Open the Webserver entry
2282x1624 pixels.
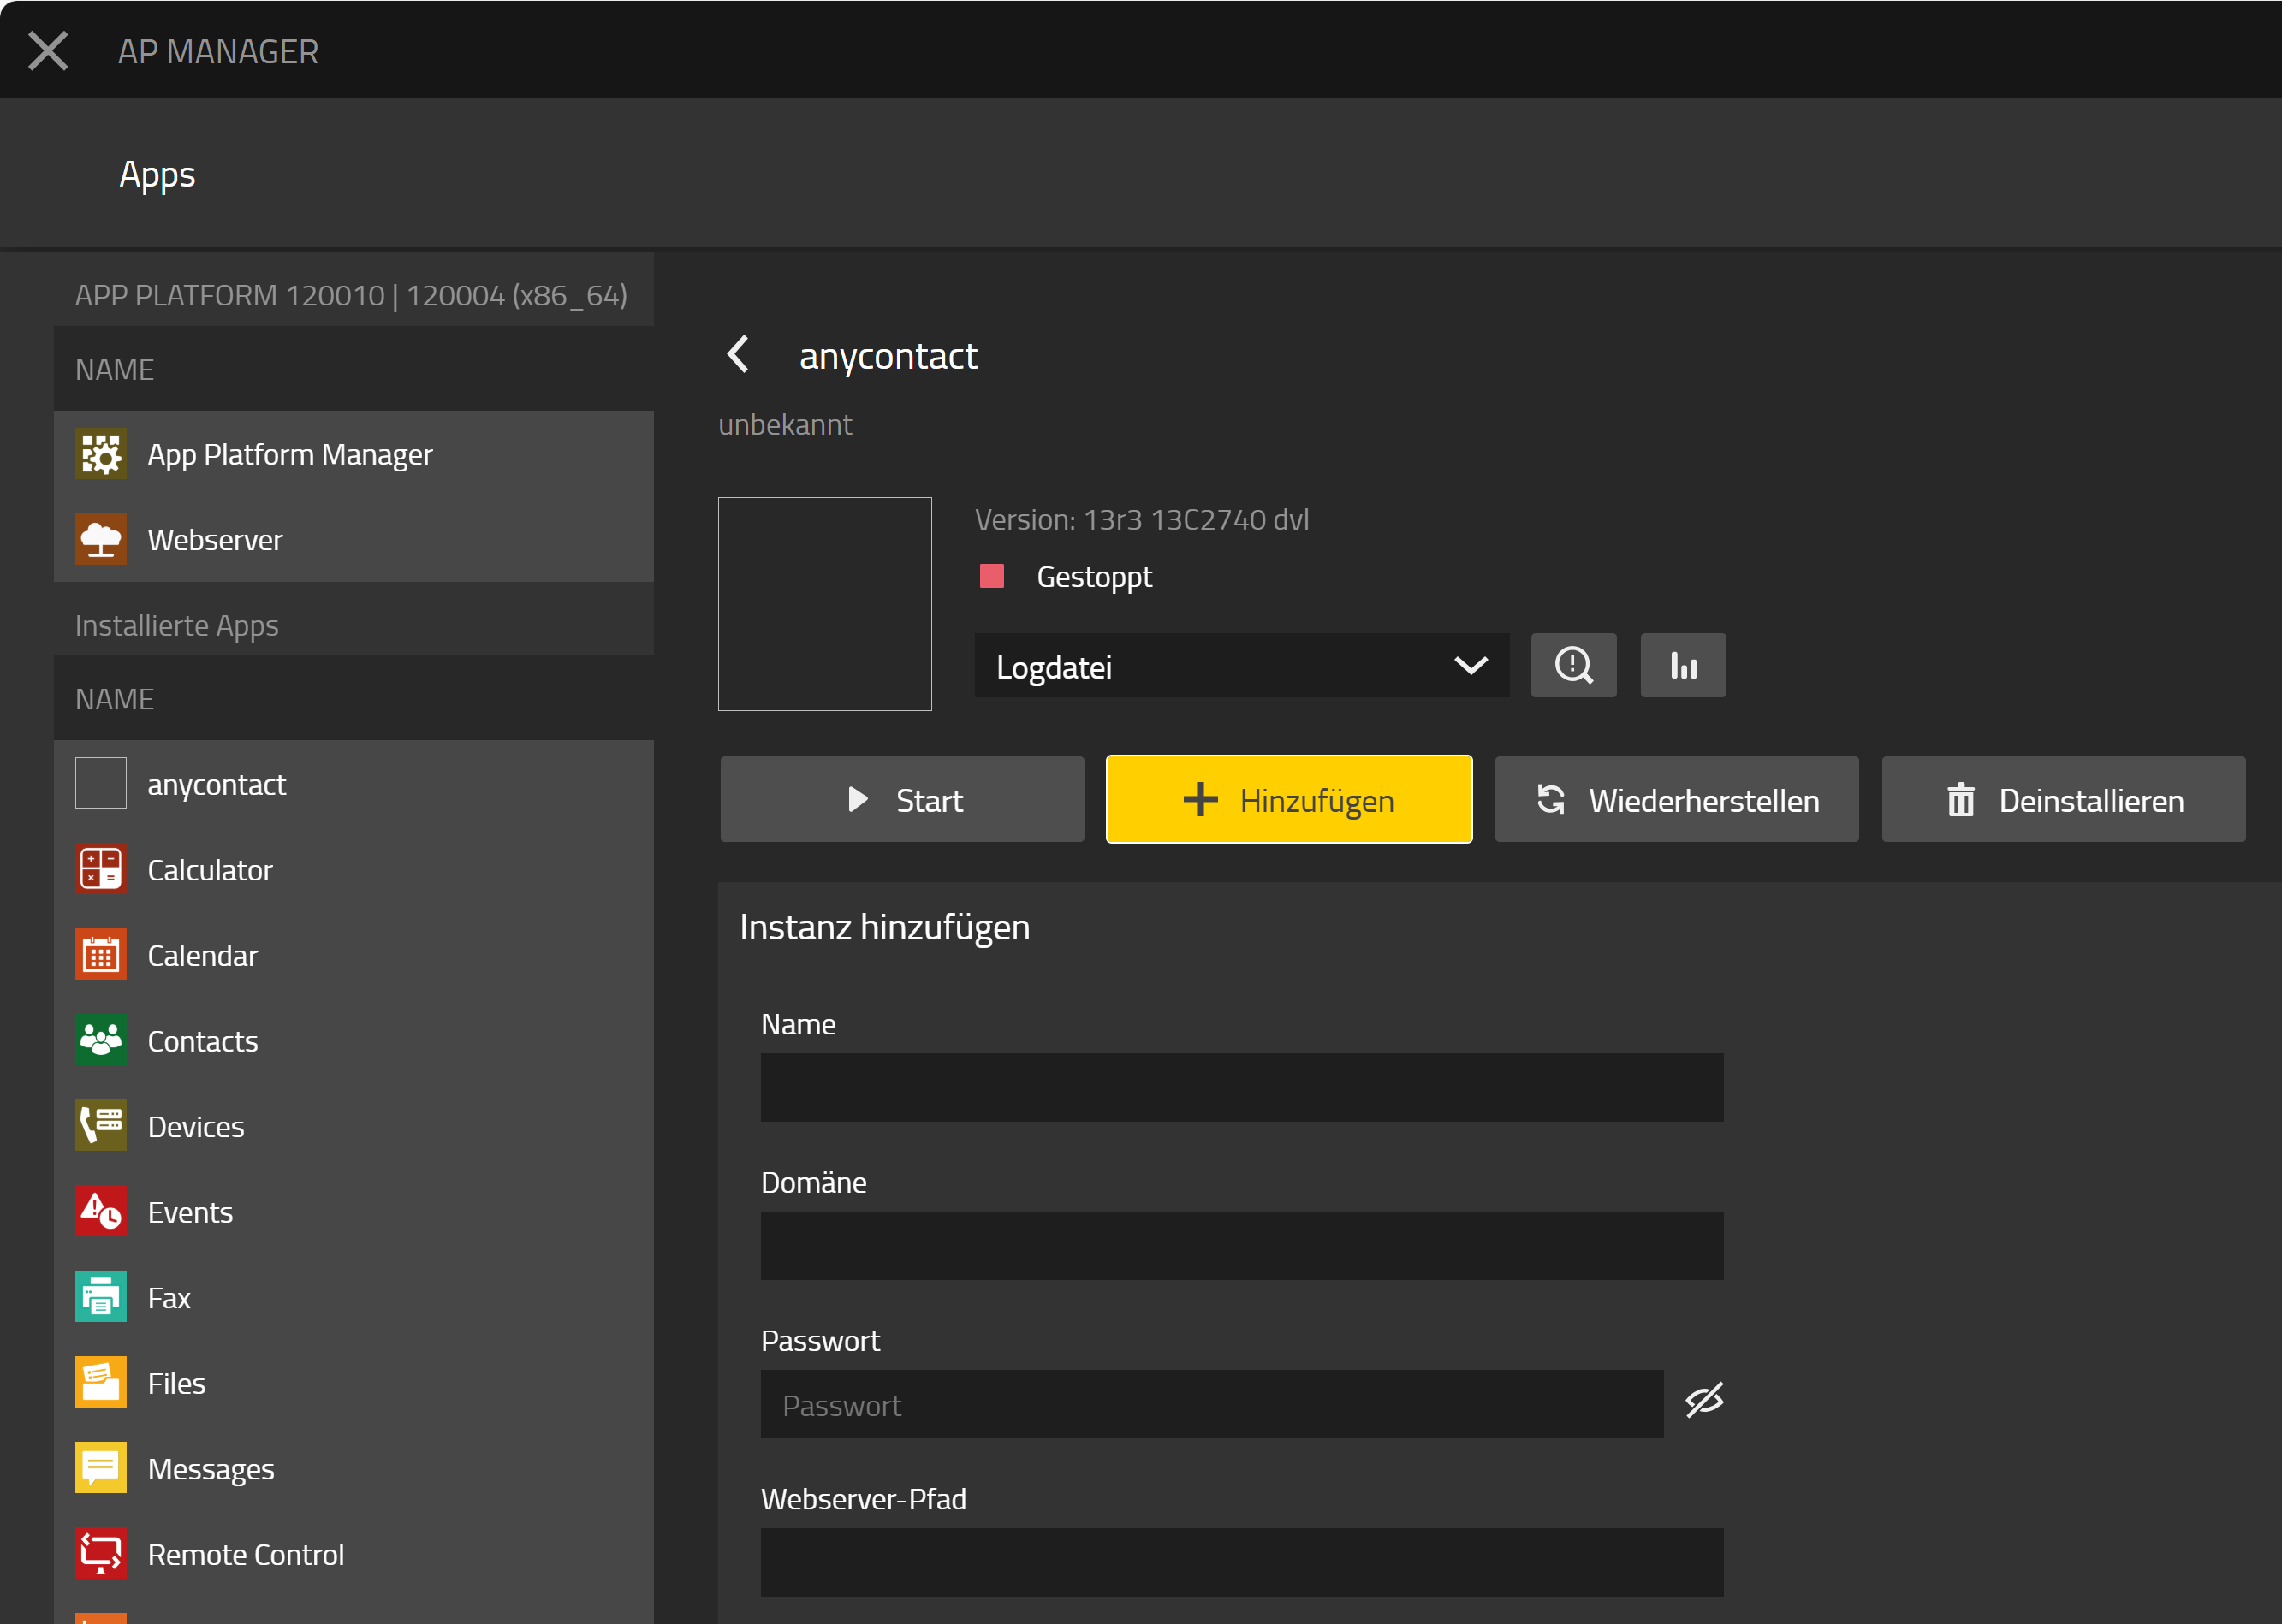(214, 539)
